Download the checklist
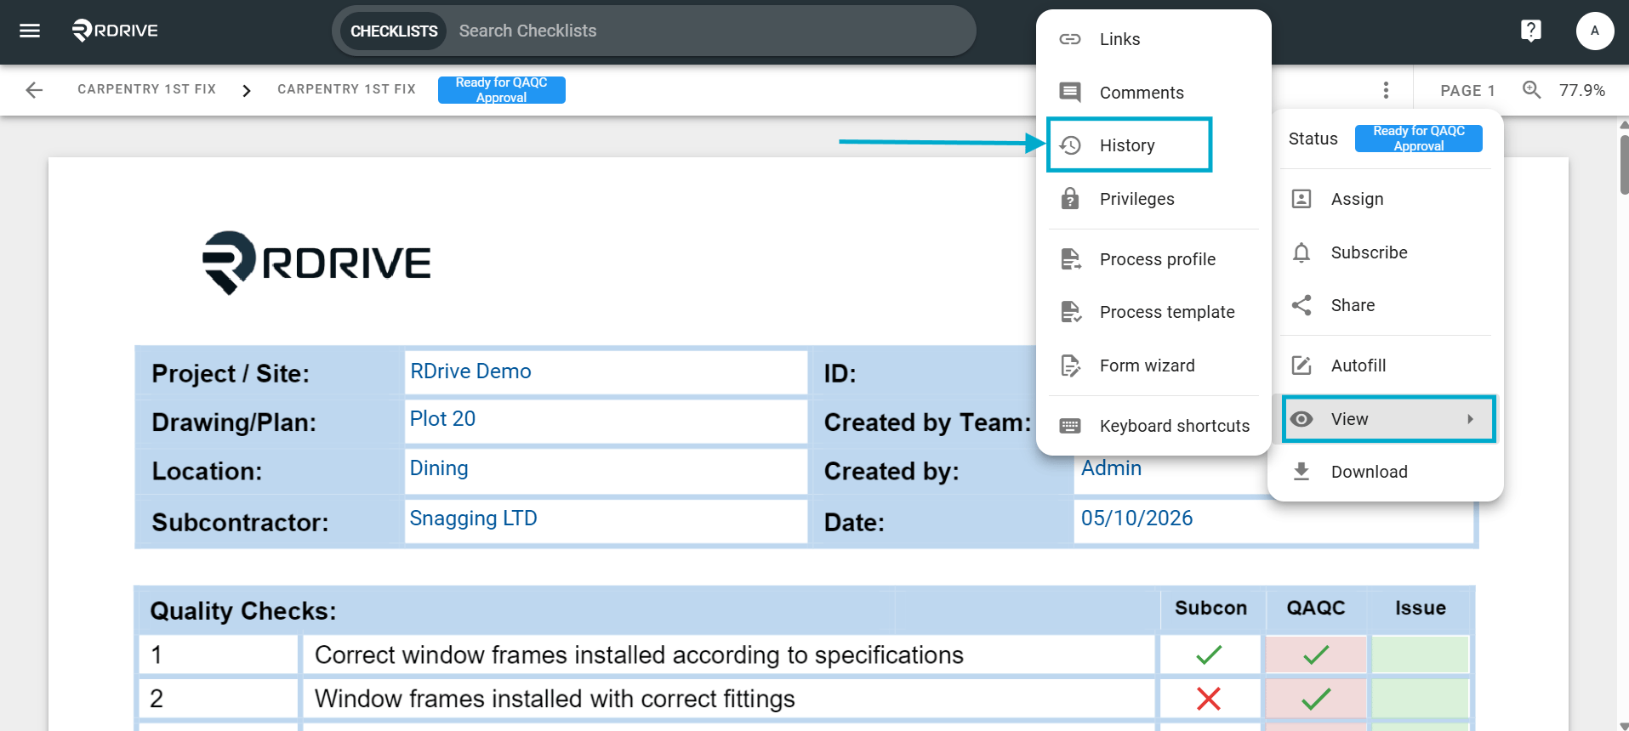The height and width of the screenshot is (731, 1629). 1386,472
